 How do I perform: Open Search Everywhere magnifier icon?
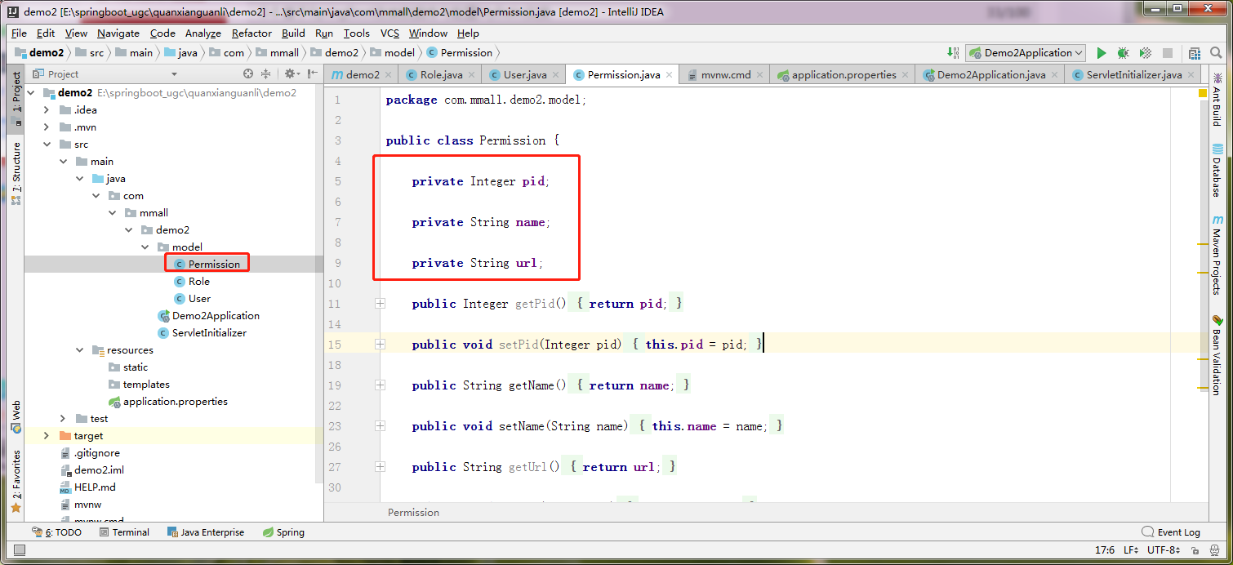(x=1216, y=53)
